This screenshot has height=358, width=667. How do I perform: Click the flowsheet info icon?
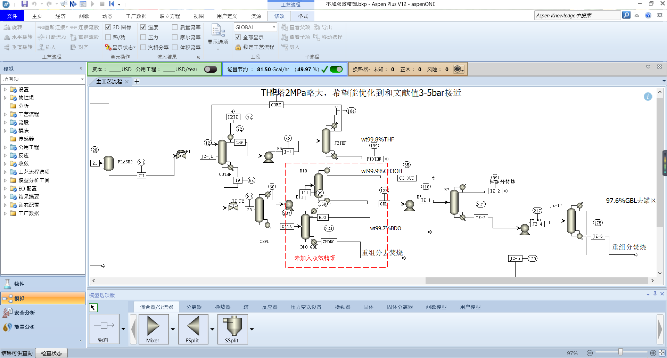tap(648, 97)
